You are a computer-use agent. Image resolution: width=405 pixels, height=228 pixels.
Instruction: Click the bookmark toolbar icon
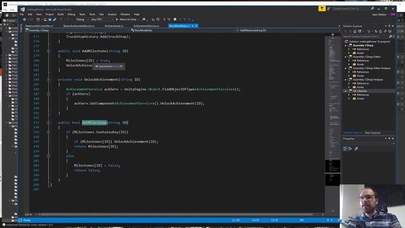175,20
